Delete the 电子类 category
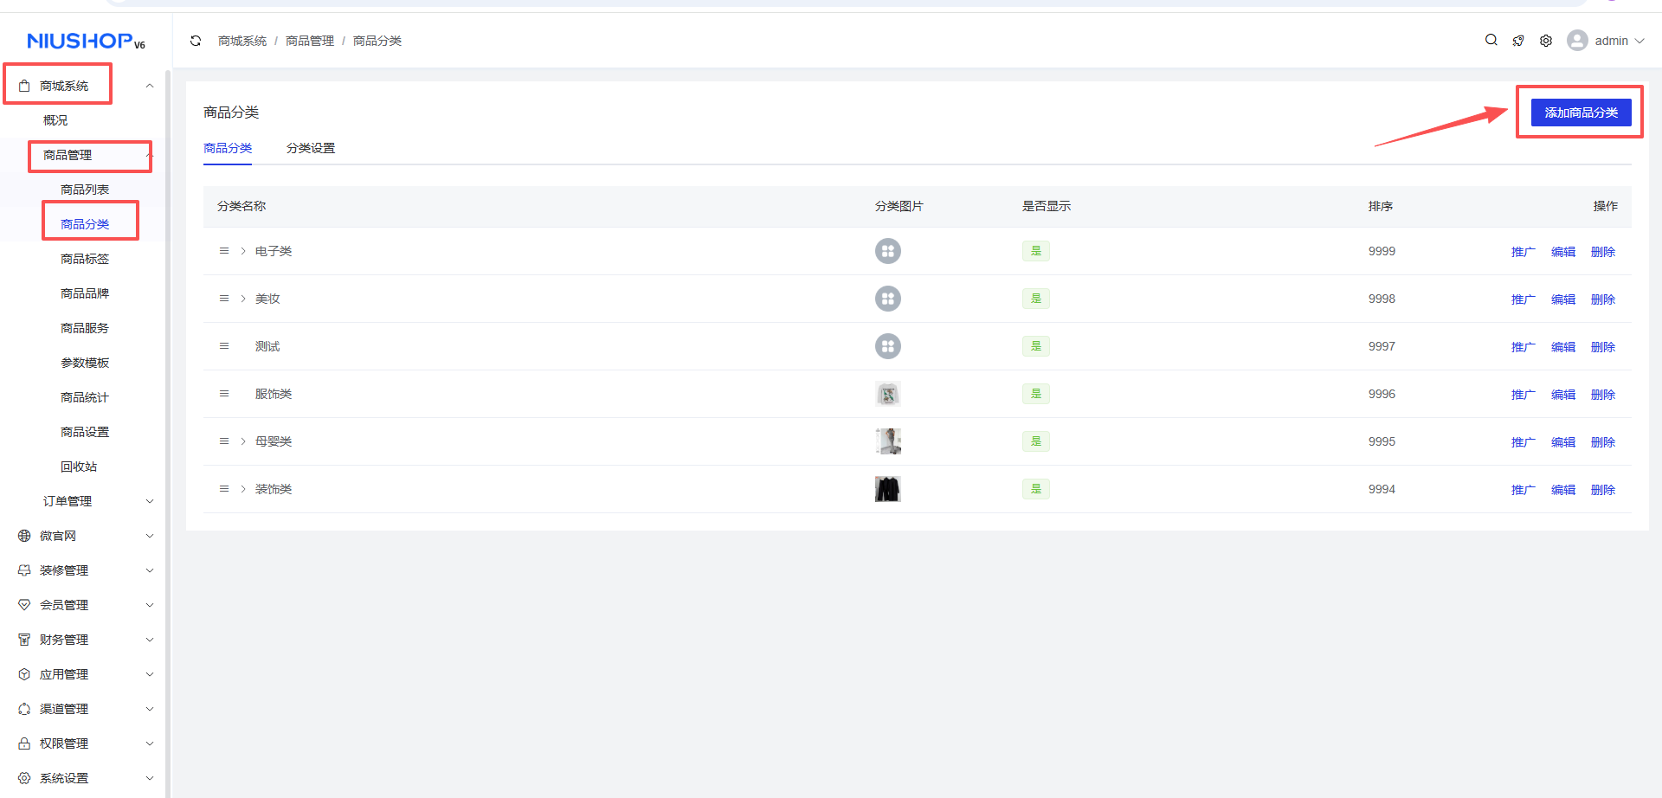Image resolution: width=1662 pixels, height=798 pixels. click(1603, 252)
